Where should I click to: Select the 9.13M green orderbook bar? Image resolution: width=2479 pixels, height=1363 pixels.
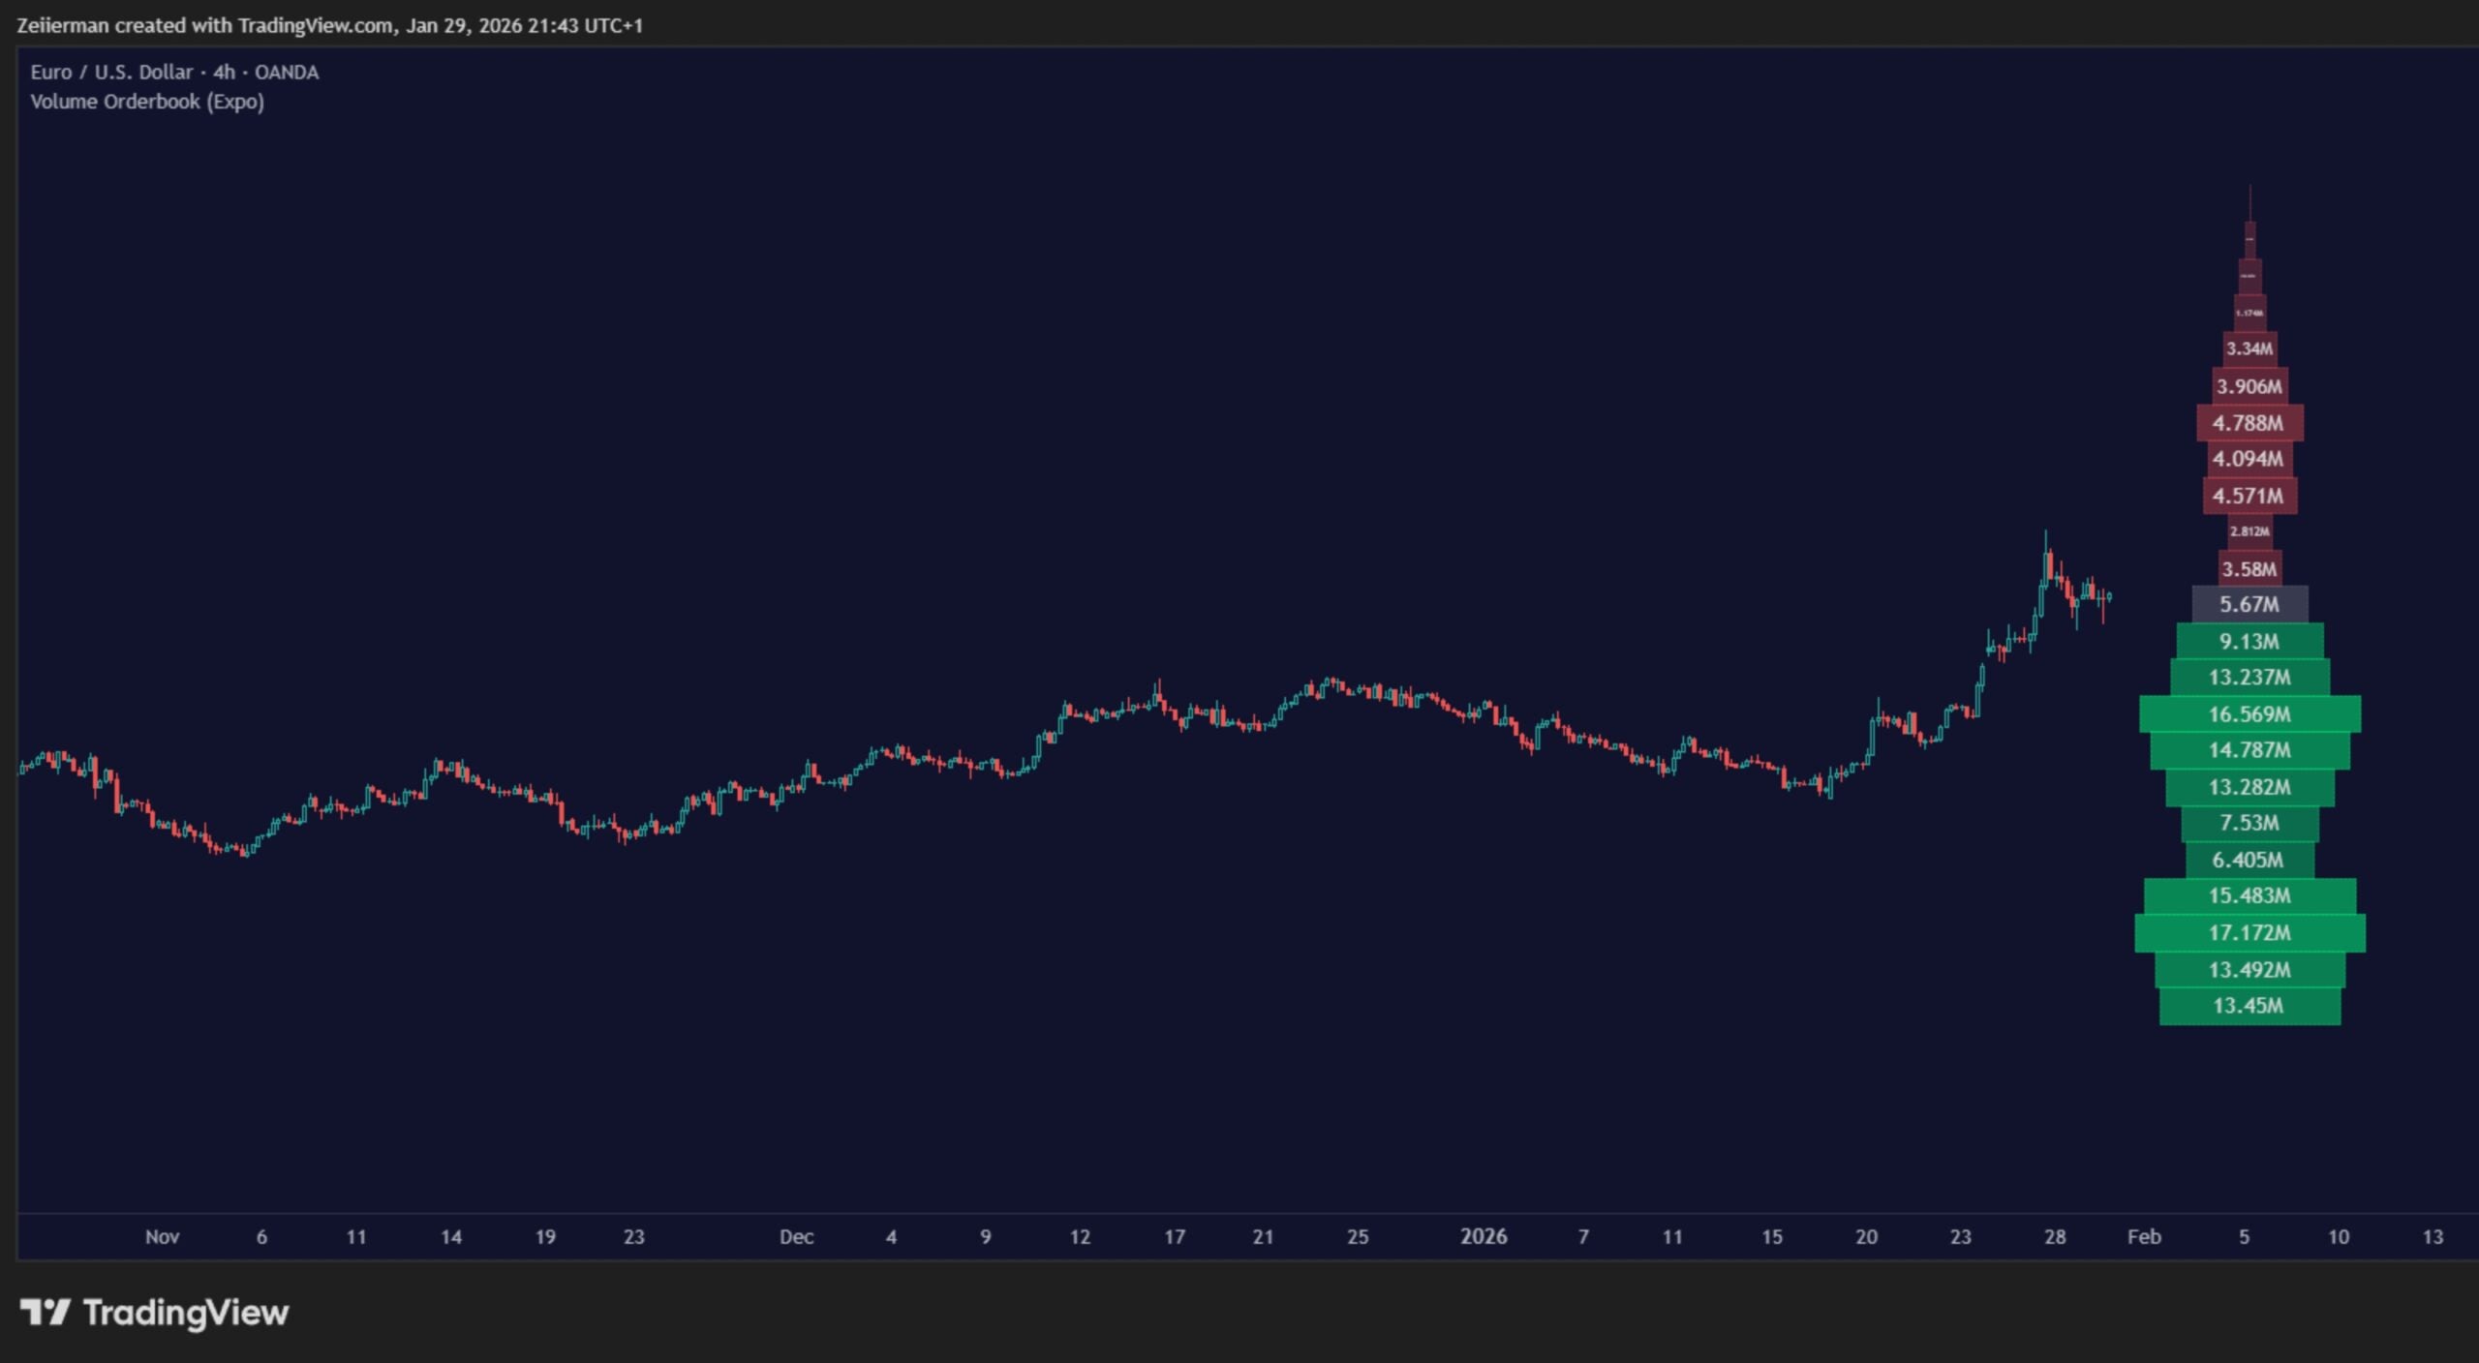tap(2249, 641)
